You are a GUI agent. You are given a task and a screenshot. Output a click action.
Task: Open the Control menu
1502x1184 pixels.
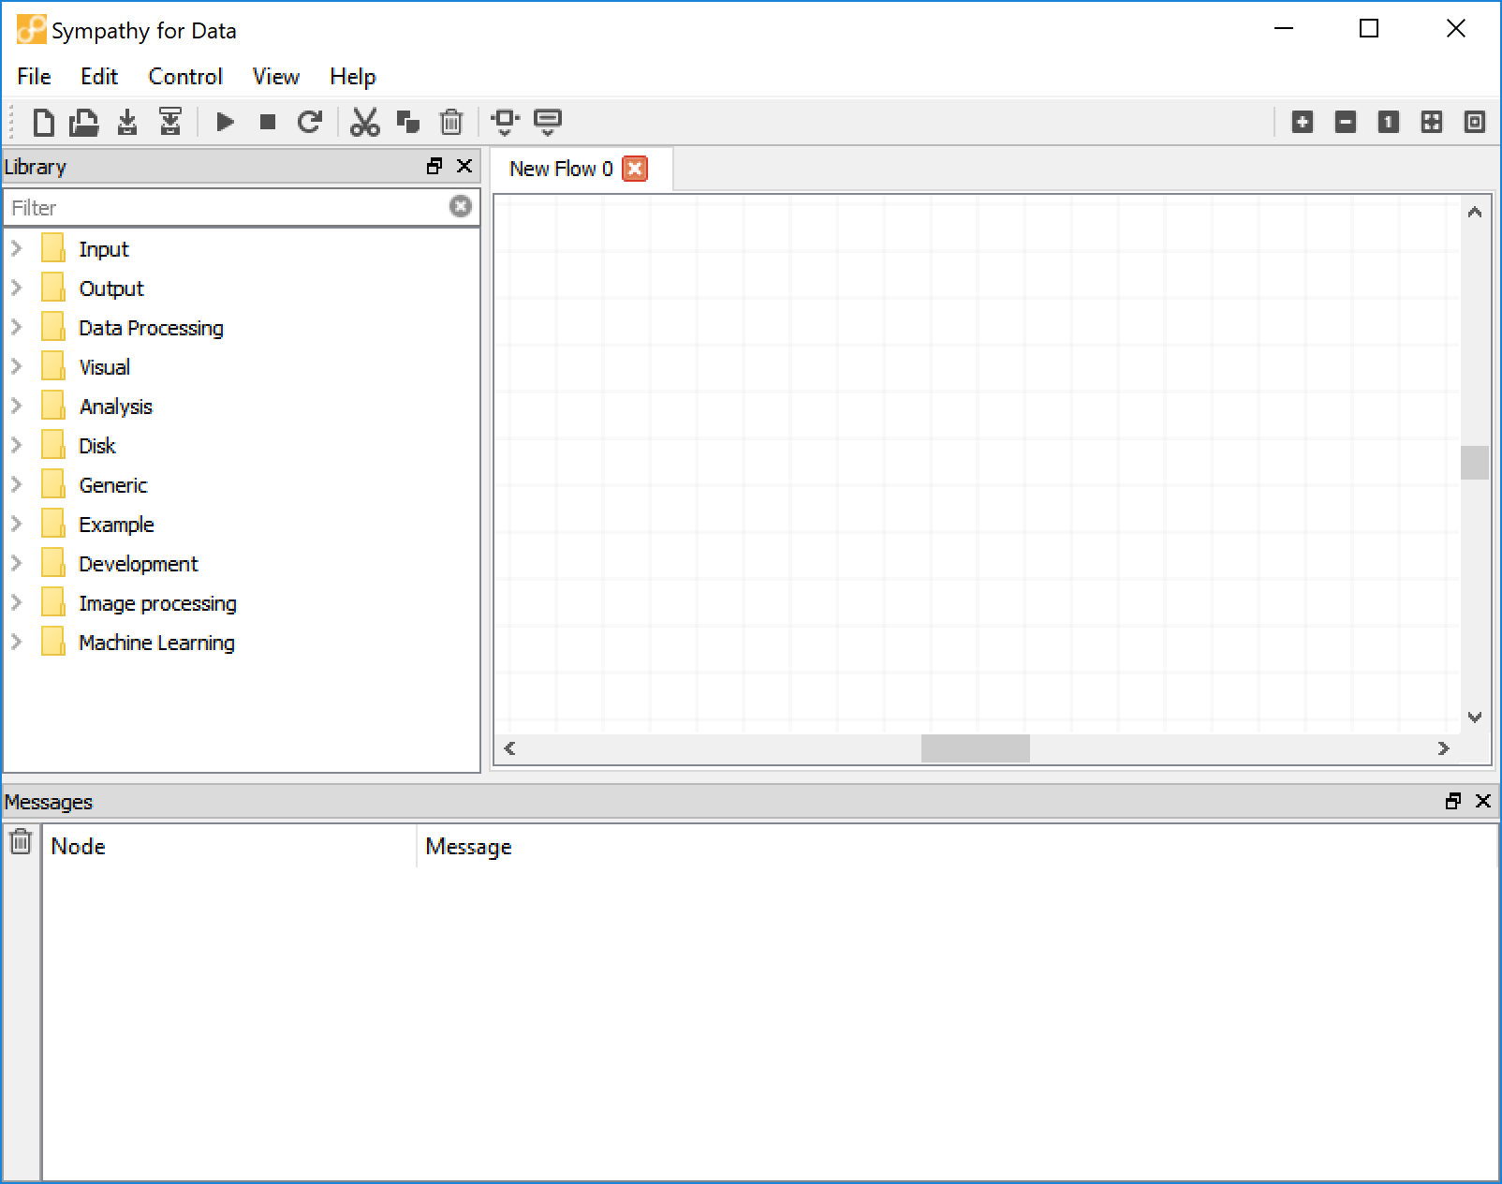click(x=185, y=77)
